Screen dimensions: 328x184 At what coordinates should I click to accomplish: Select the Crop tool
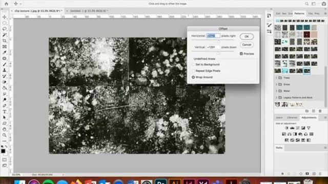5,41
